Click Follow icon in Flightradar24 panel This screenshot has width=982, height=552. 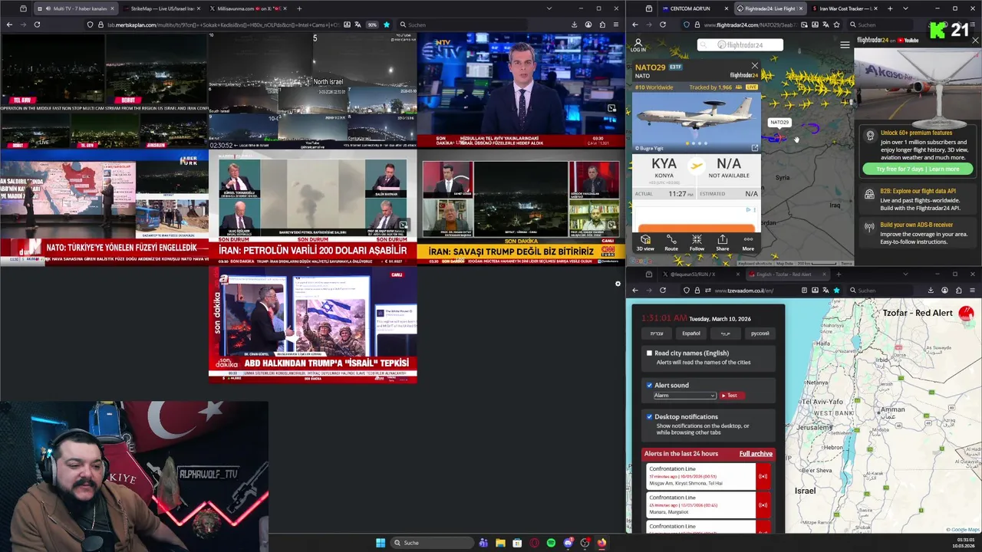pyautogui.click(x=697, y=242)
